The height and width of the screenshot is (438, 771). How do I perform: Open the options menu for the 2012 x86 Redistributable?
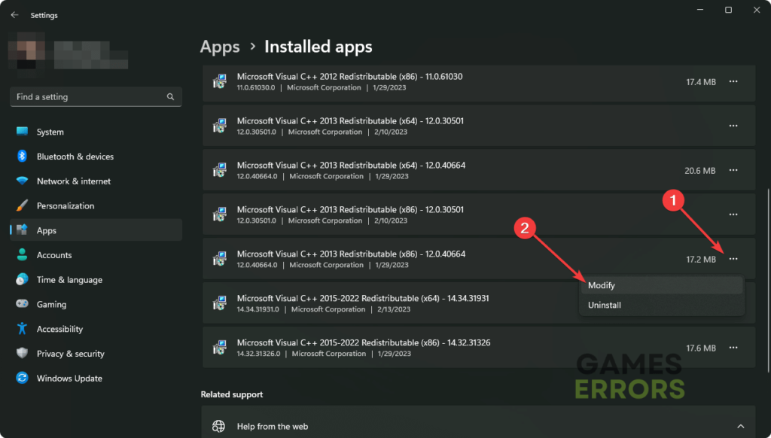coord(733,82)
